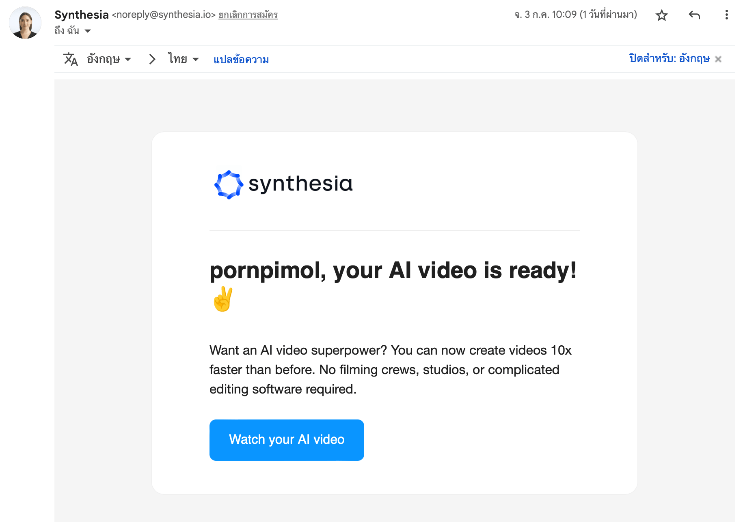Image resolution: width=743 pixels, height=522 pixels.
Task: Open the three-dot more options menu
Action: (x=726, y=15)
